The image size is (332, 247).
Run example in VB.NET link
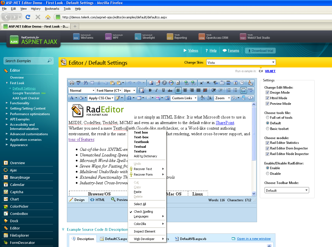[x=270, y=71]
